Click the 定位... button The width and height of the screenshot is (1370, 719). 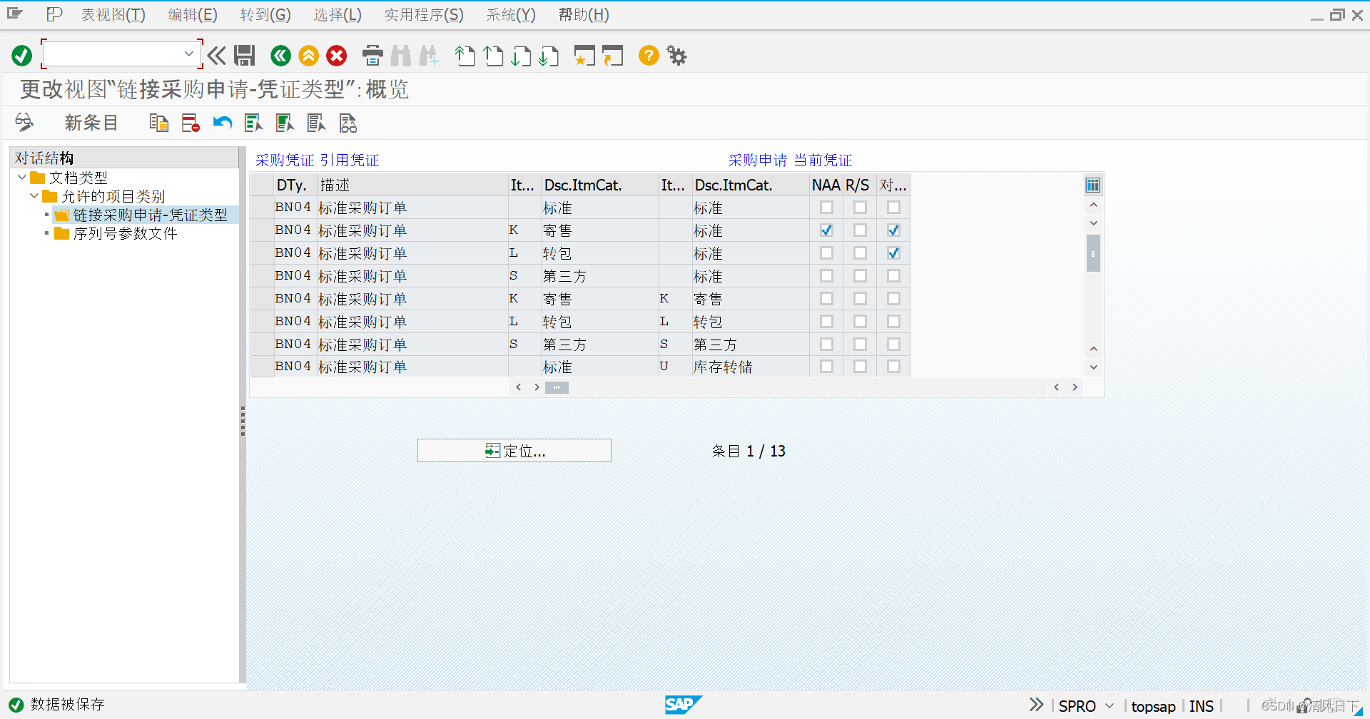[514, 450]
